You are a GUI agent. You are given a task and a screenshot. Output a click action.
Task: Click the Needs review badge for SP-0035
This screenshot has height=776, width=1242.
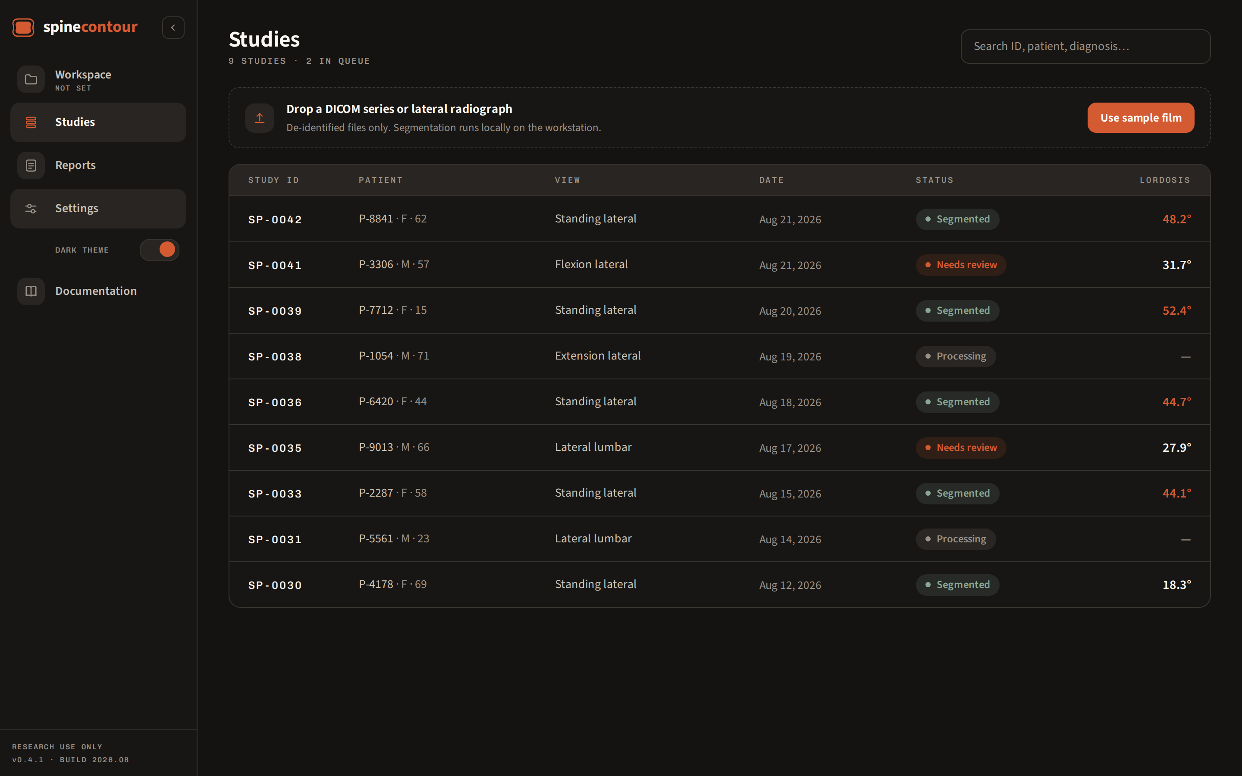pyautogui.click(x=961, y=447)
